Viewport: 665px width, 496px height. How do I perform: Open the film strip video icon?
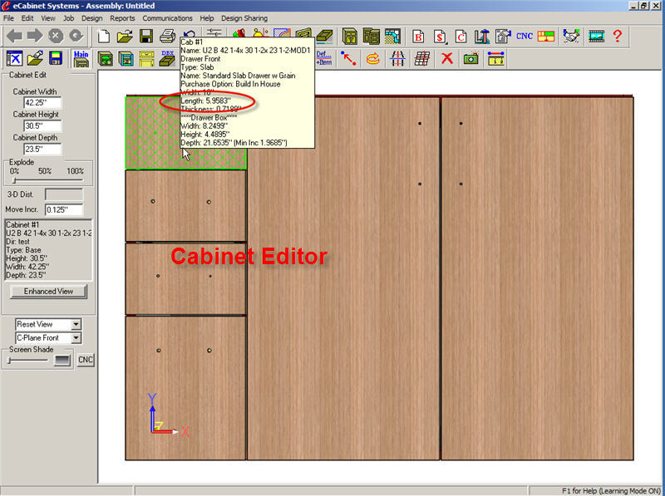pyautogui.click(x=596, y=36)
